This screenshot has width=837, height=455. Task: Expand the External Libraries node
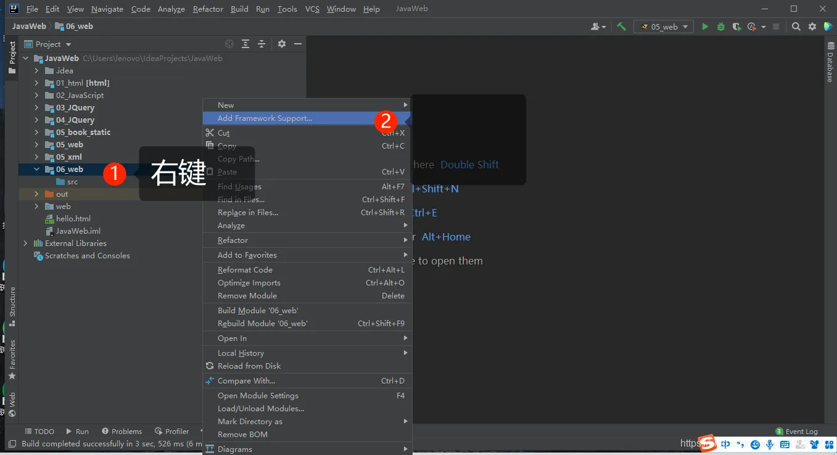pyautogui.click(x=25, y=244)
